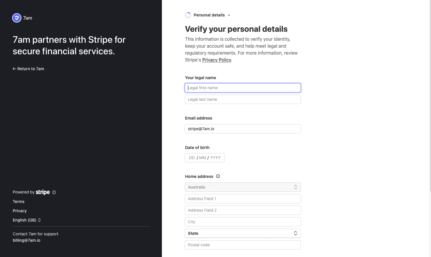This screenshot has width=431, height=257.
Task: Click the Date of birth input
Action: point(205,158)
